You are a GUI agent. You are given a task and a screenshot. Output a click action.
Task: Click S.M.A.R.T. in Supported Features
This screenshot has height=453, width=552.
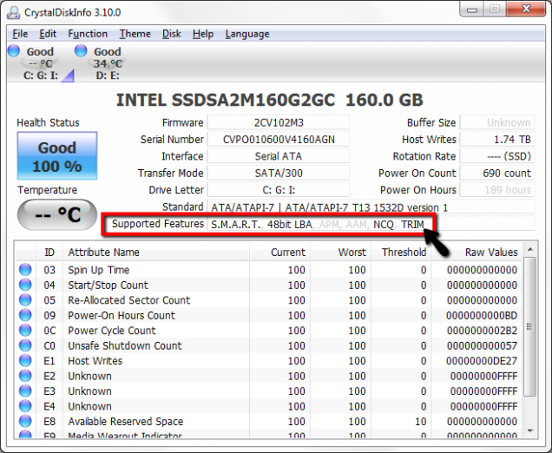[x=235, y=224]
